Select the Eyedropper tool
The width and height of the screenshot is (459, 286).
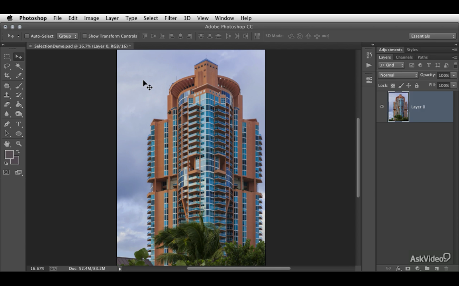19,75
